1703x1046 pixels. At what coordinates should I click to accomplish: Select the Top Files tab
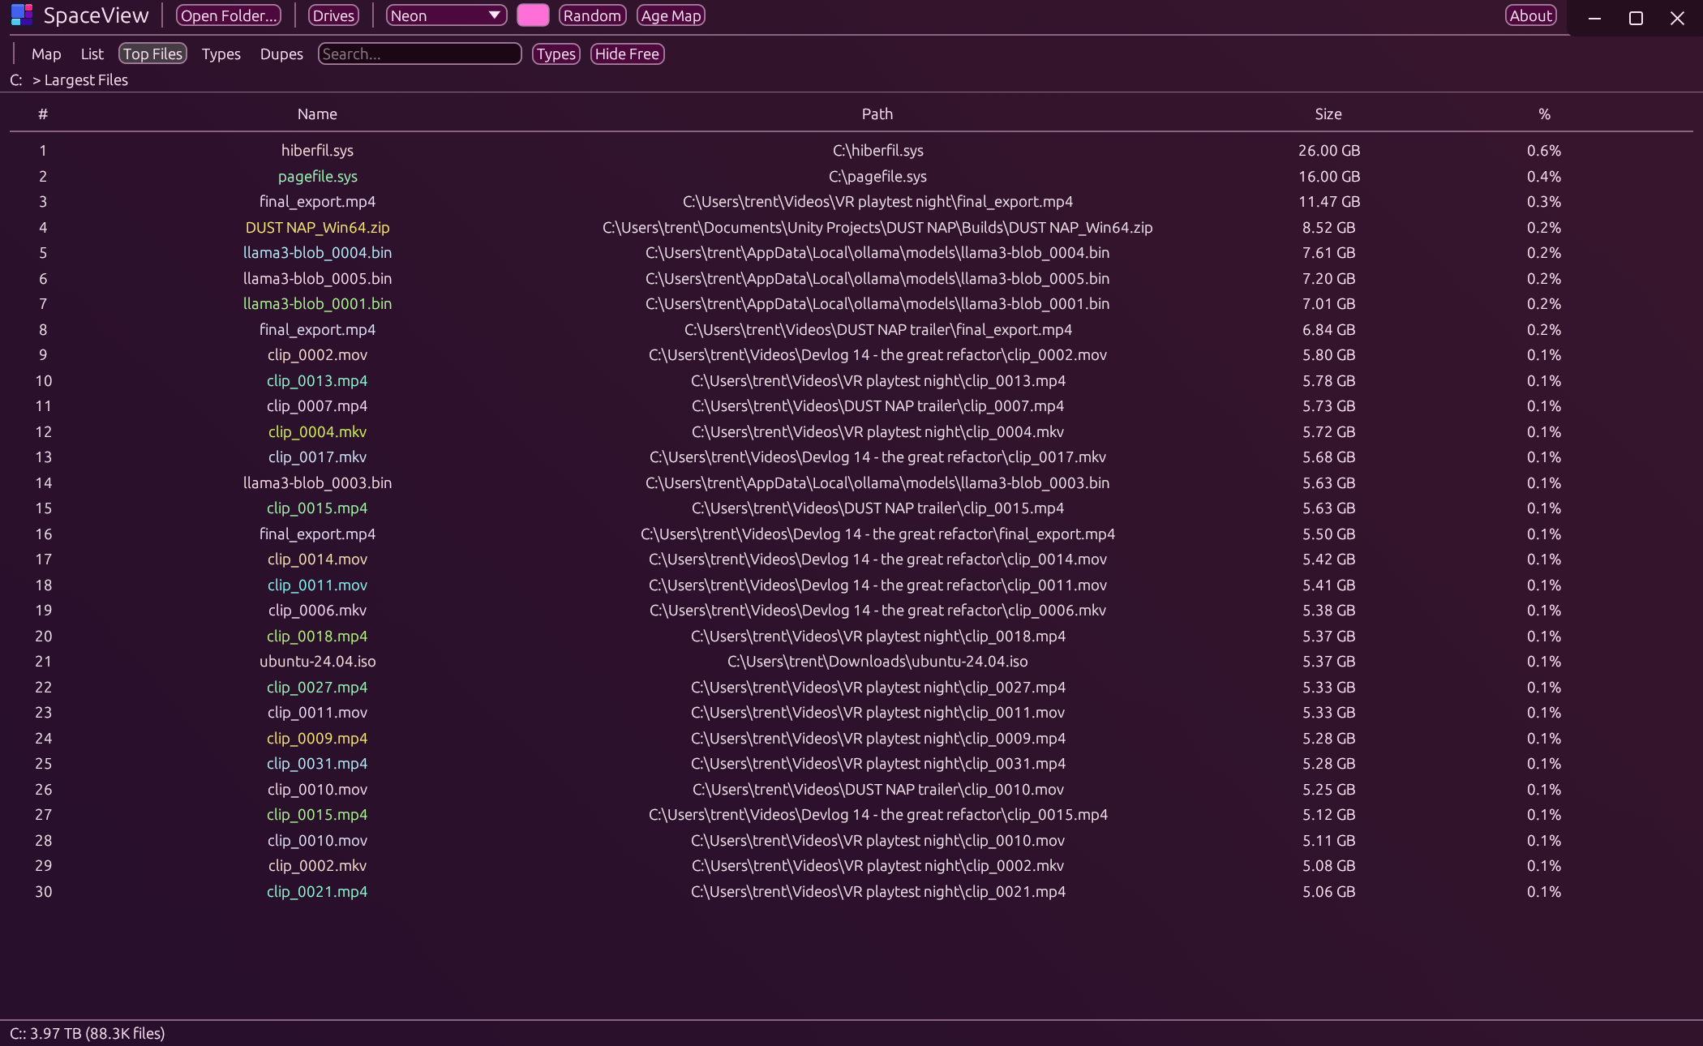coord(152,54)
